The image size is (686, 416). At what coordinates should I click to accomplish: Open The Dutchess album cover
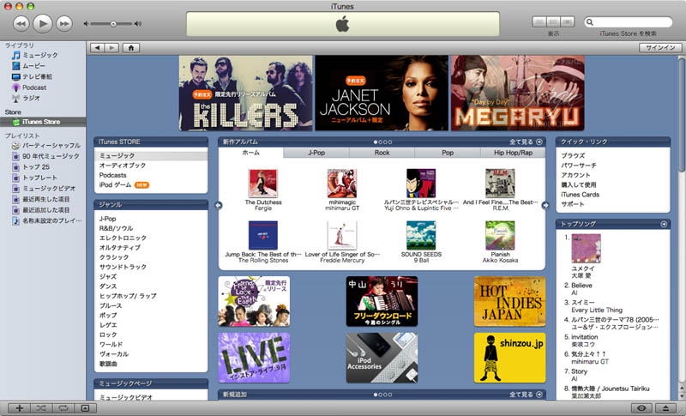click(x=263, y=184)
